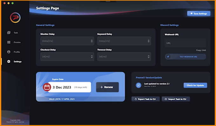Click the PremeO VersionUpdate heading
The height and width of the screenshot is (126, 216).
[x=149, y=78]
